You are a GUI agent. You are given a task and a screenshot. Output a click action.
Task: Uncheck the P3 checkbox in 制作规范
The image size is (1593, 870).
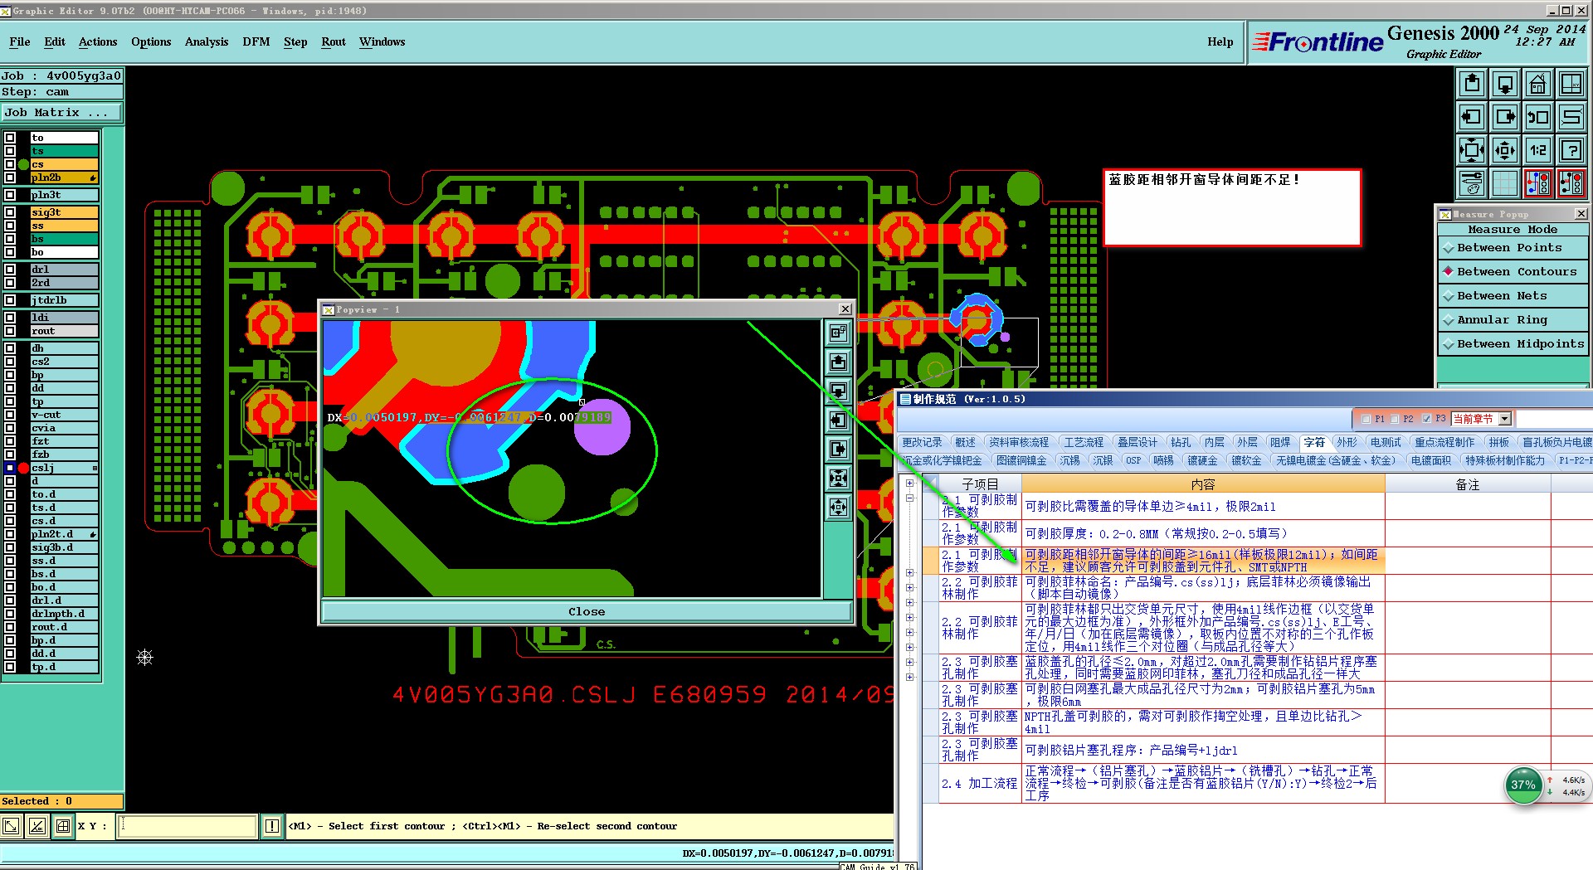(1426, 419)
